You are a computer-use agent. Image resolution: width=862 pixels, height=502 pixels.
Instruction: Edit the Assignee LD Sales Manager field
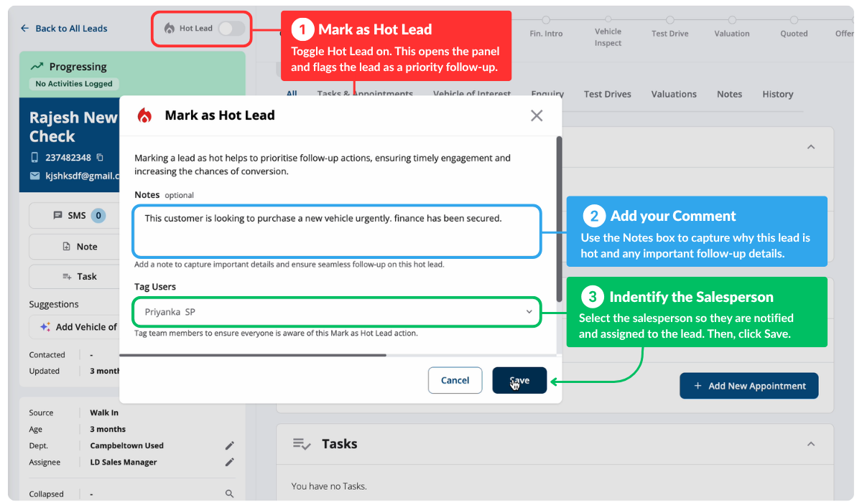coord(230,463)
